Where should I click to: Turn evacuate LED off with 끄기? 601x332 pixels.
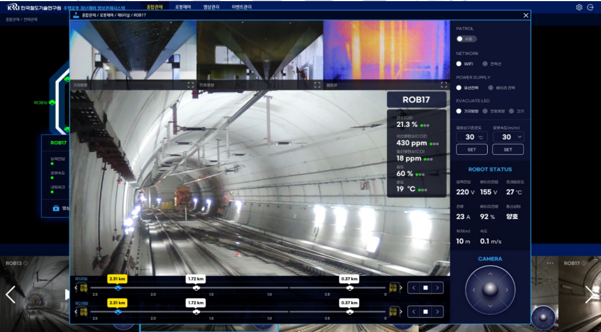pyautogui.click(x=511, y=111)
